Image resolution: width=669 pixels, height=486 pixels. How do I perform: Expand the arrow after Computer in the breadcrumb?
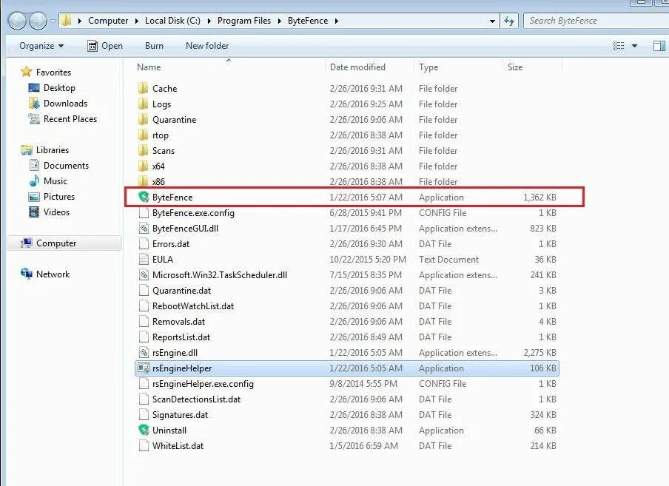click(136, 21)
